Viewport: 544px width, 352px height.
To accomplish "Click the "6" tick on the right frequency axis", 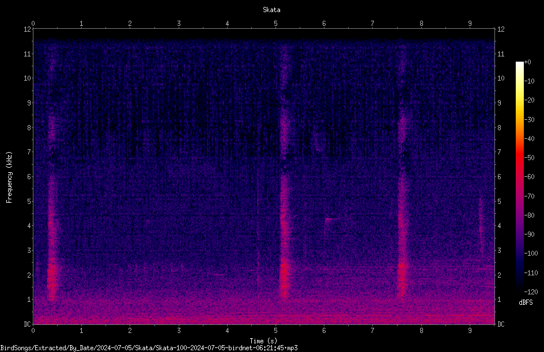I will coord(499,176).
